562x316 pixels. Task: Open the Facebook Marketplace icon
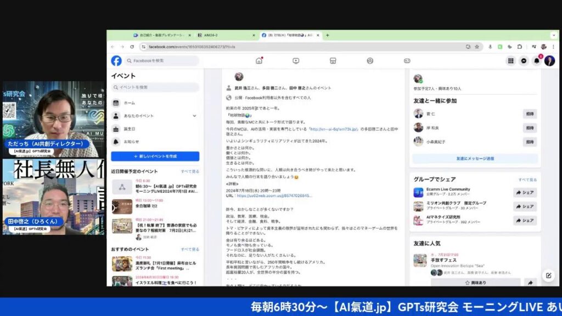pyautogui.click(x=333, y=61)
